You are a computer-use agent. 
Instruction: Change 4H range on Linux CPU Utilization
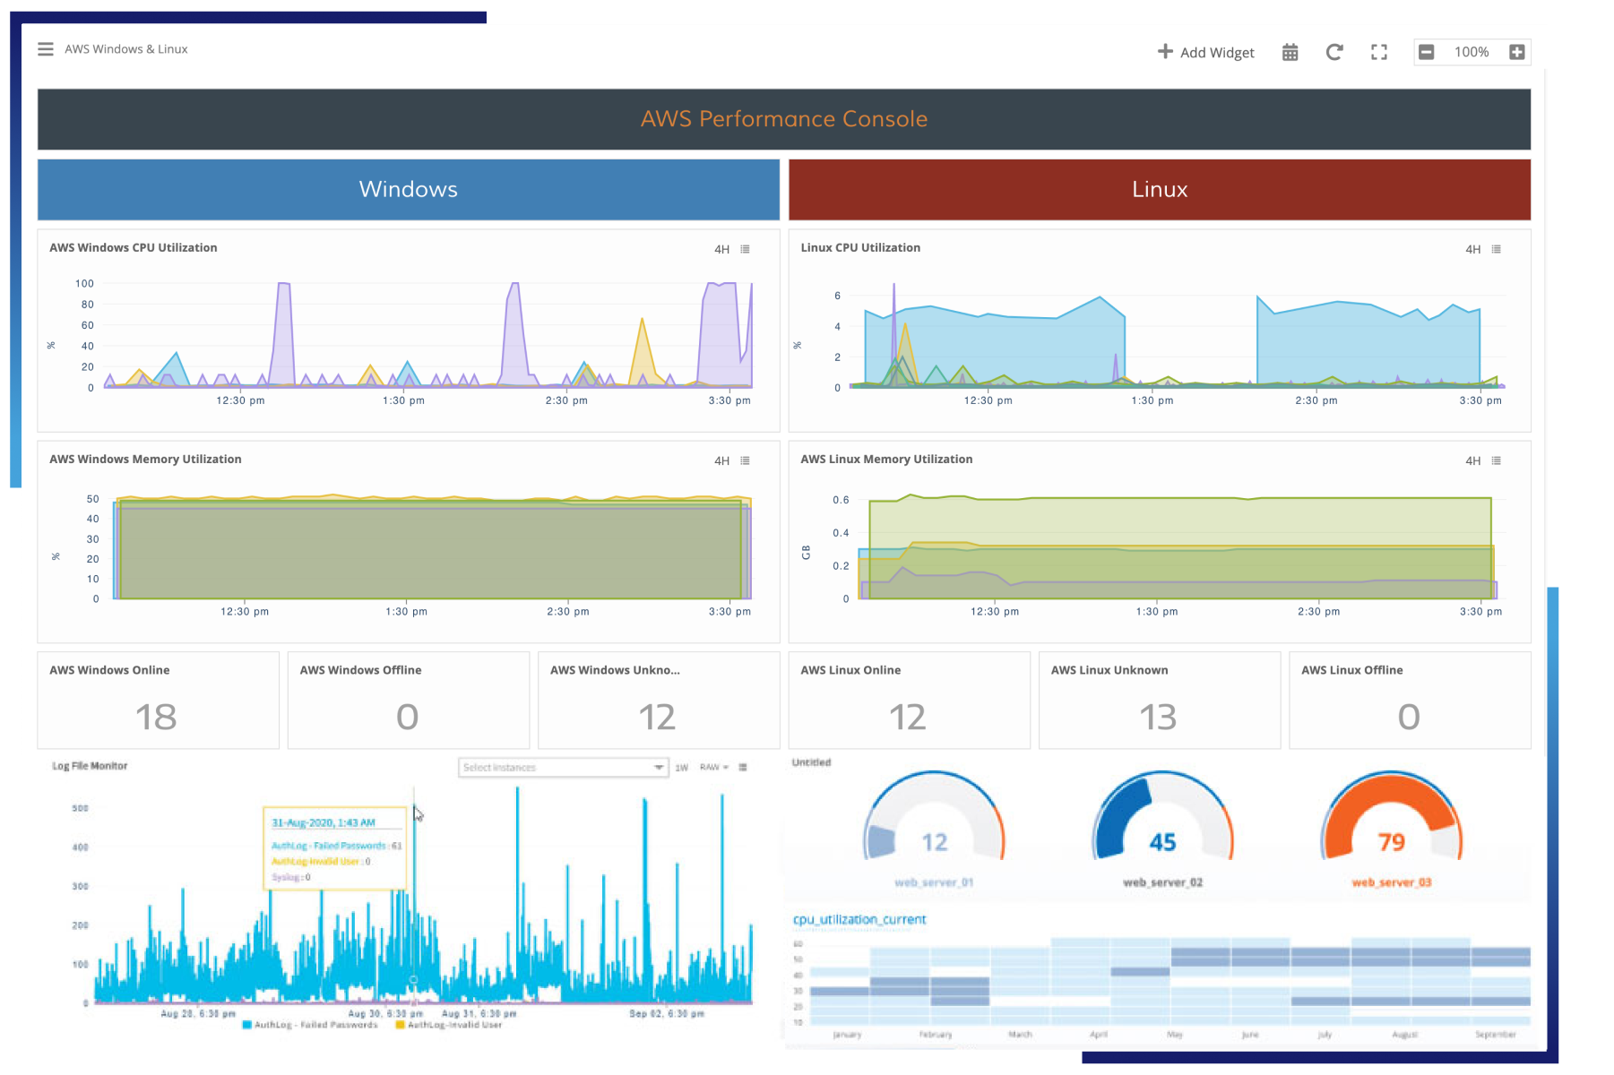(1472, 249)
